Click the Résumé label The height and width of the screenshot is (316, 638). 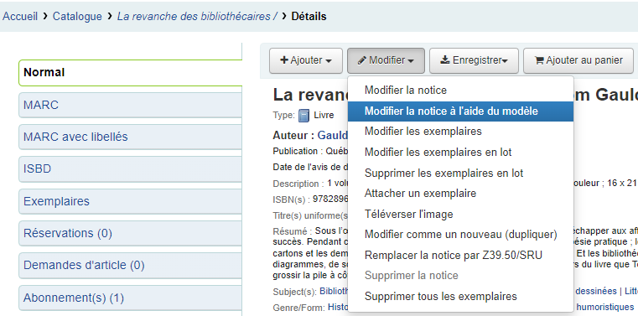pyautogui.click(x=292, y=232)
